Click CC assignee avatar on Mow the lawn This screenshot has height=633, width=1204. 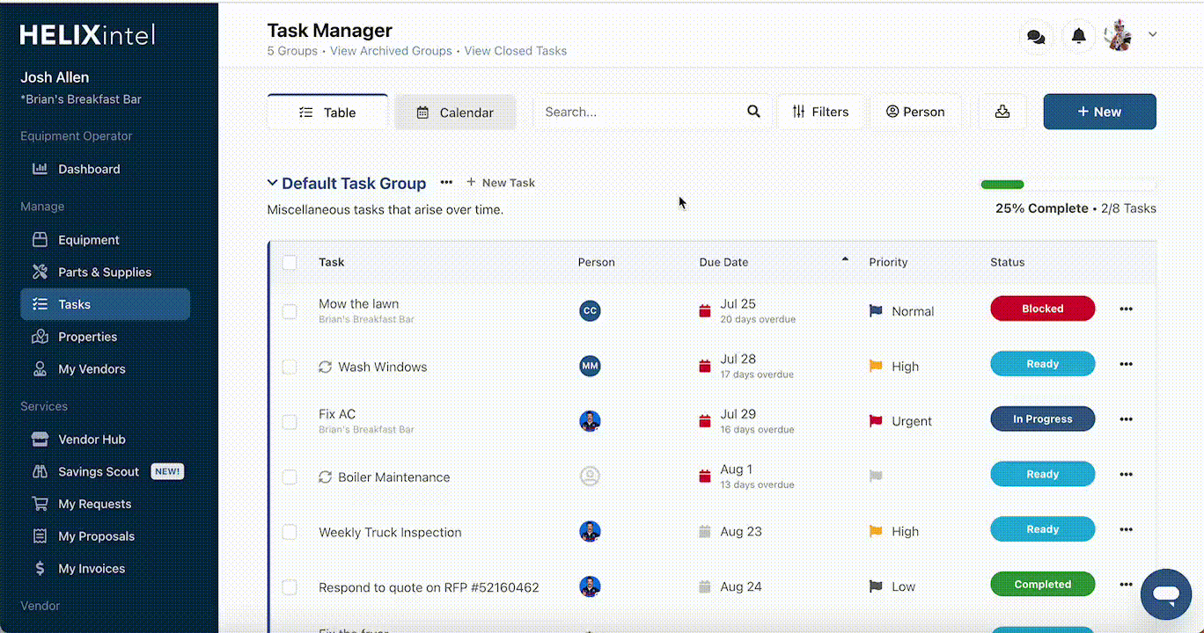tap(590, 310)
